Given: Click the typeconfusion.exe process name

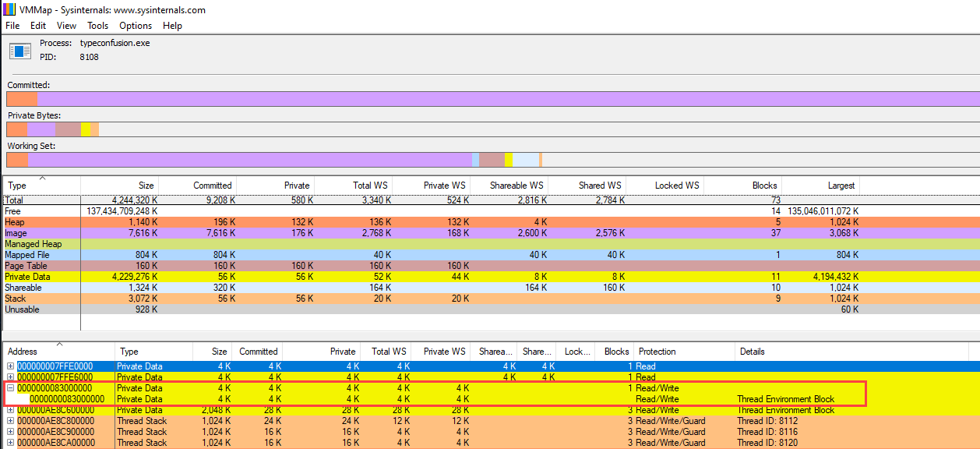Looking at the screenshot, I should (x=115, y=44).
